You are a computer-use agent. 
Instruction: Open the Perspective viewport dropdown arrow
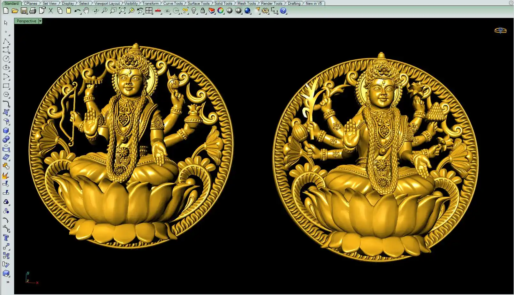point(40,21)
